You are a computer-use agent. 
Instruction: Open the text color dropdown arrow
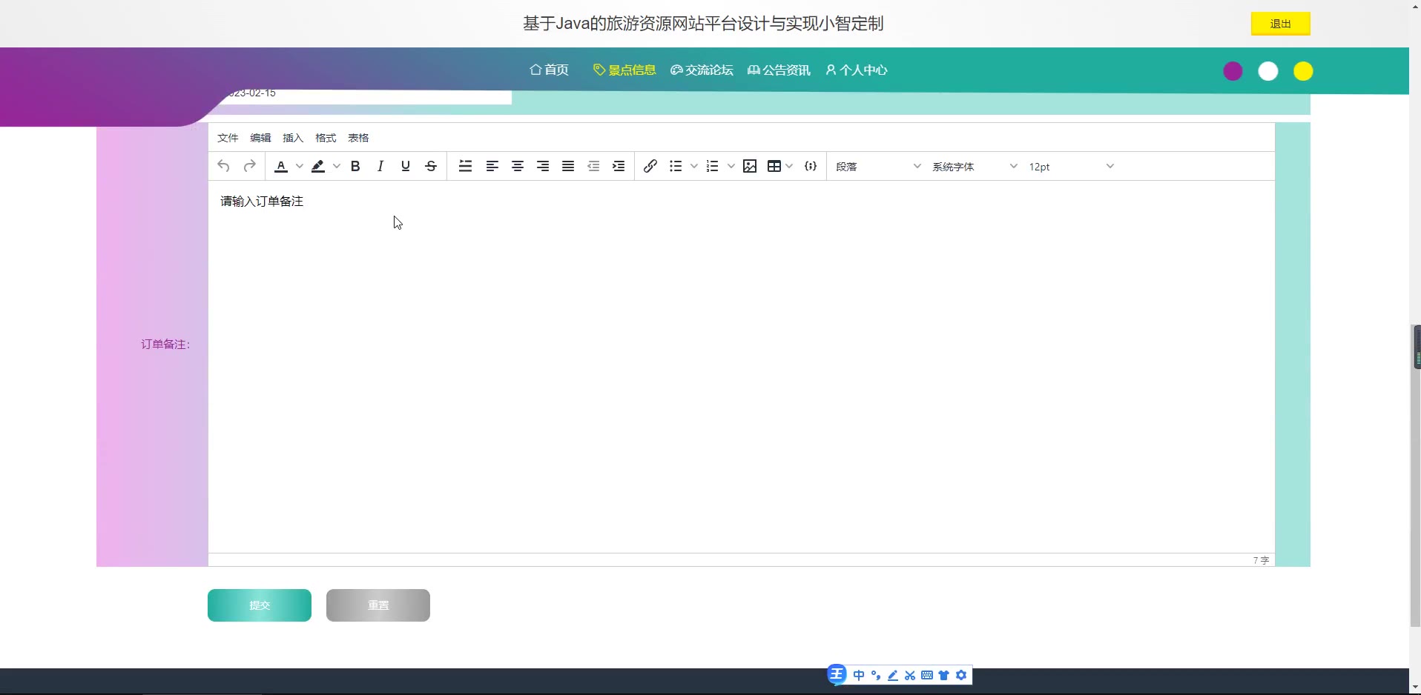pyautogui.click(x=300, y=166)
